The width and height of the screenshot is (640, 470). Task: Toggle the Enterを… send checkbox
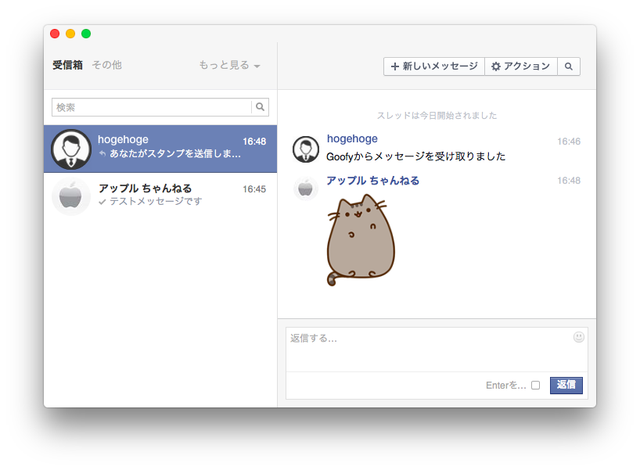tap(535, 385)
